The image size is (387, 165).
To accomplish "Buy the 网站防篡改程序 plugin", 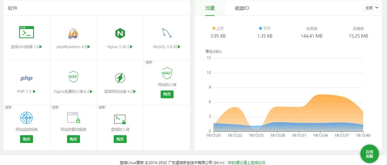I will click(73, 139).
